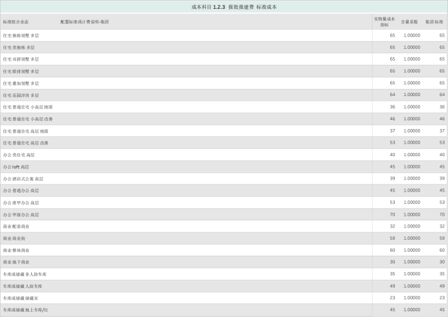This screenshot has height=317, width=448.
Task: Click the 标准组合业态 column header
Action: tap(16, 22)
